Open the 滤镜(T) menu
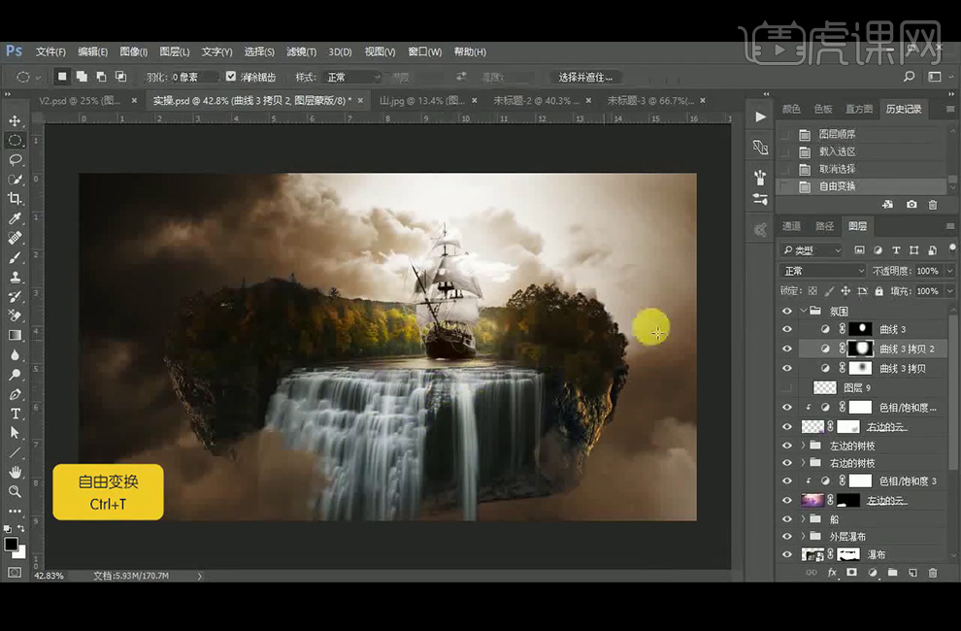 (302, 51)
